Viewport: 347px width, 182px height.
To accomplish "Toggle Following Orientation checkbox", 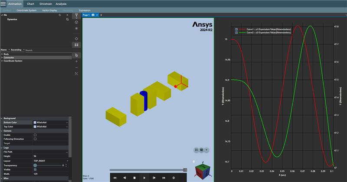I will coord(35,139).
